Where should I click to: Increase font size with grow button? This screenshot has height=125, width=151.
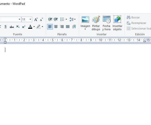click(x=36, y=19)
